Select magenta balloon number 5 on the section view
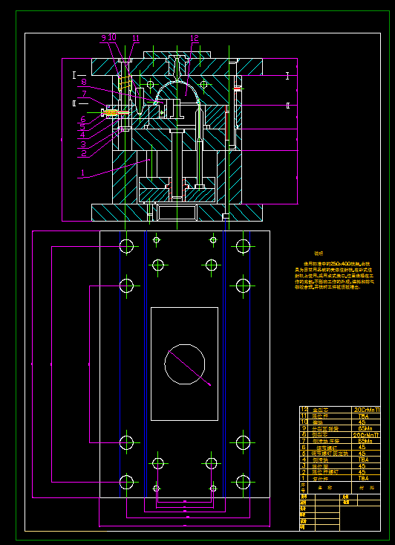The width and height of the screenshot is (395, 545). pyautogui.click(x=82, y=127)
